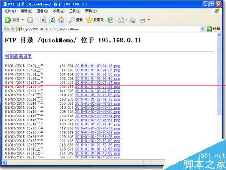Click the FTP title bar window icon

(x=5, y=4)
